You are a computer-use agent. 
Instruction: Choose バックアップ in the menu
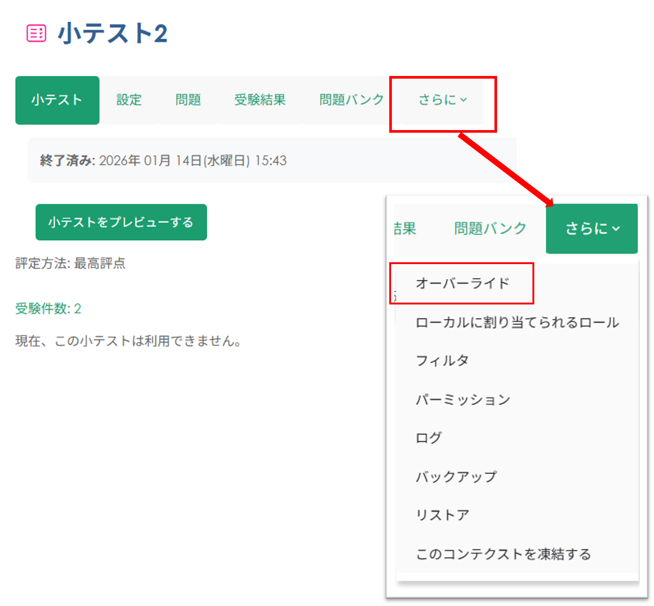(x=456, y=477)
